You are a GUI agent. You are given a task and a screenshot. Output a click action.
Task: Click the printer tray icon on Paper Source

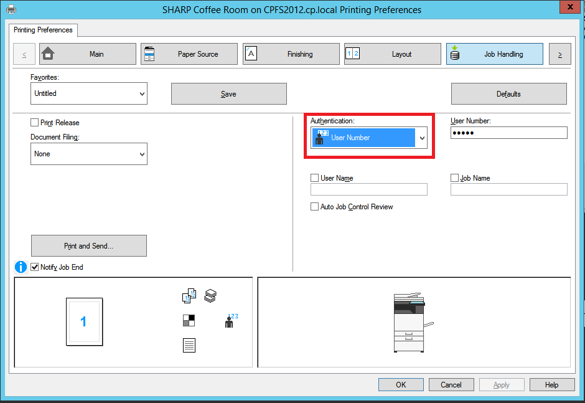pos(149,54)
